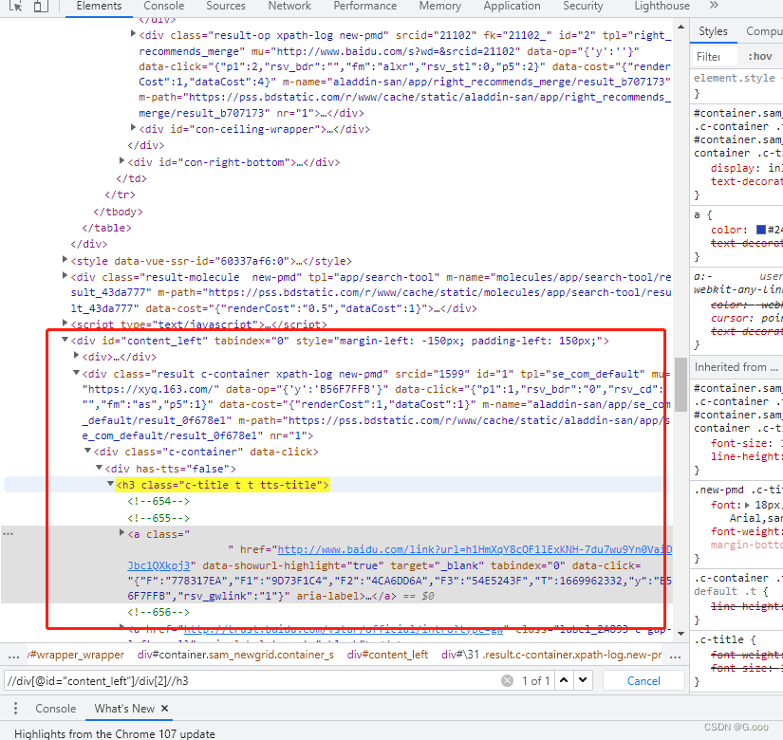Activate the inspect element picker icon
783x740 pixels.
click(15, 6)
